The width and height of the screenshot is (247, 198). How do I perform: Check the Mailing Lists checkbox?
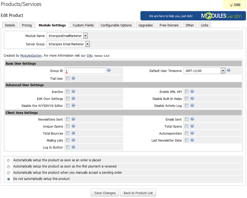[68, 140]
